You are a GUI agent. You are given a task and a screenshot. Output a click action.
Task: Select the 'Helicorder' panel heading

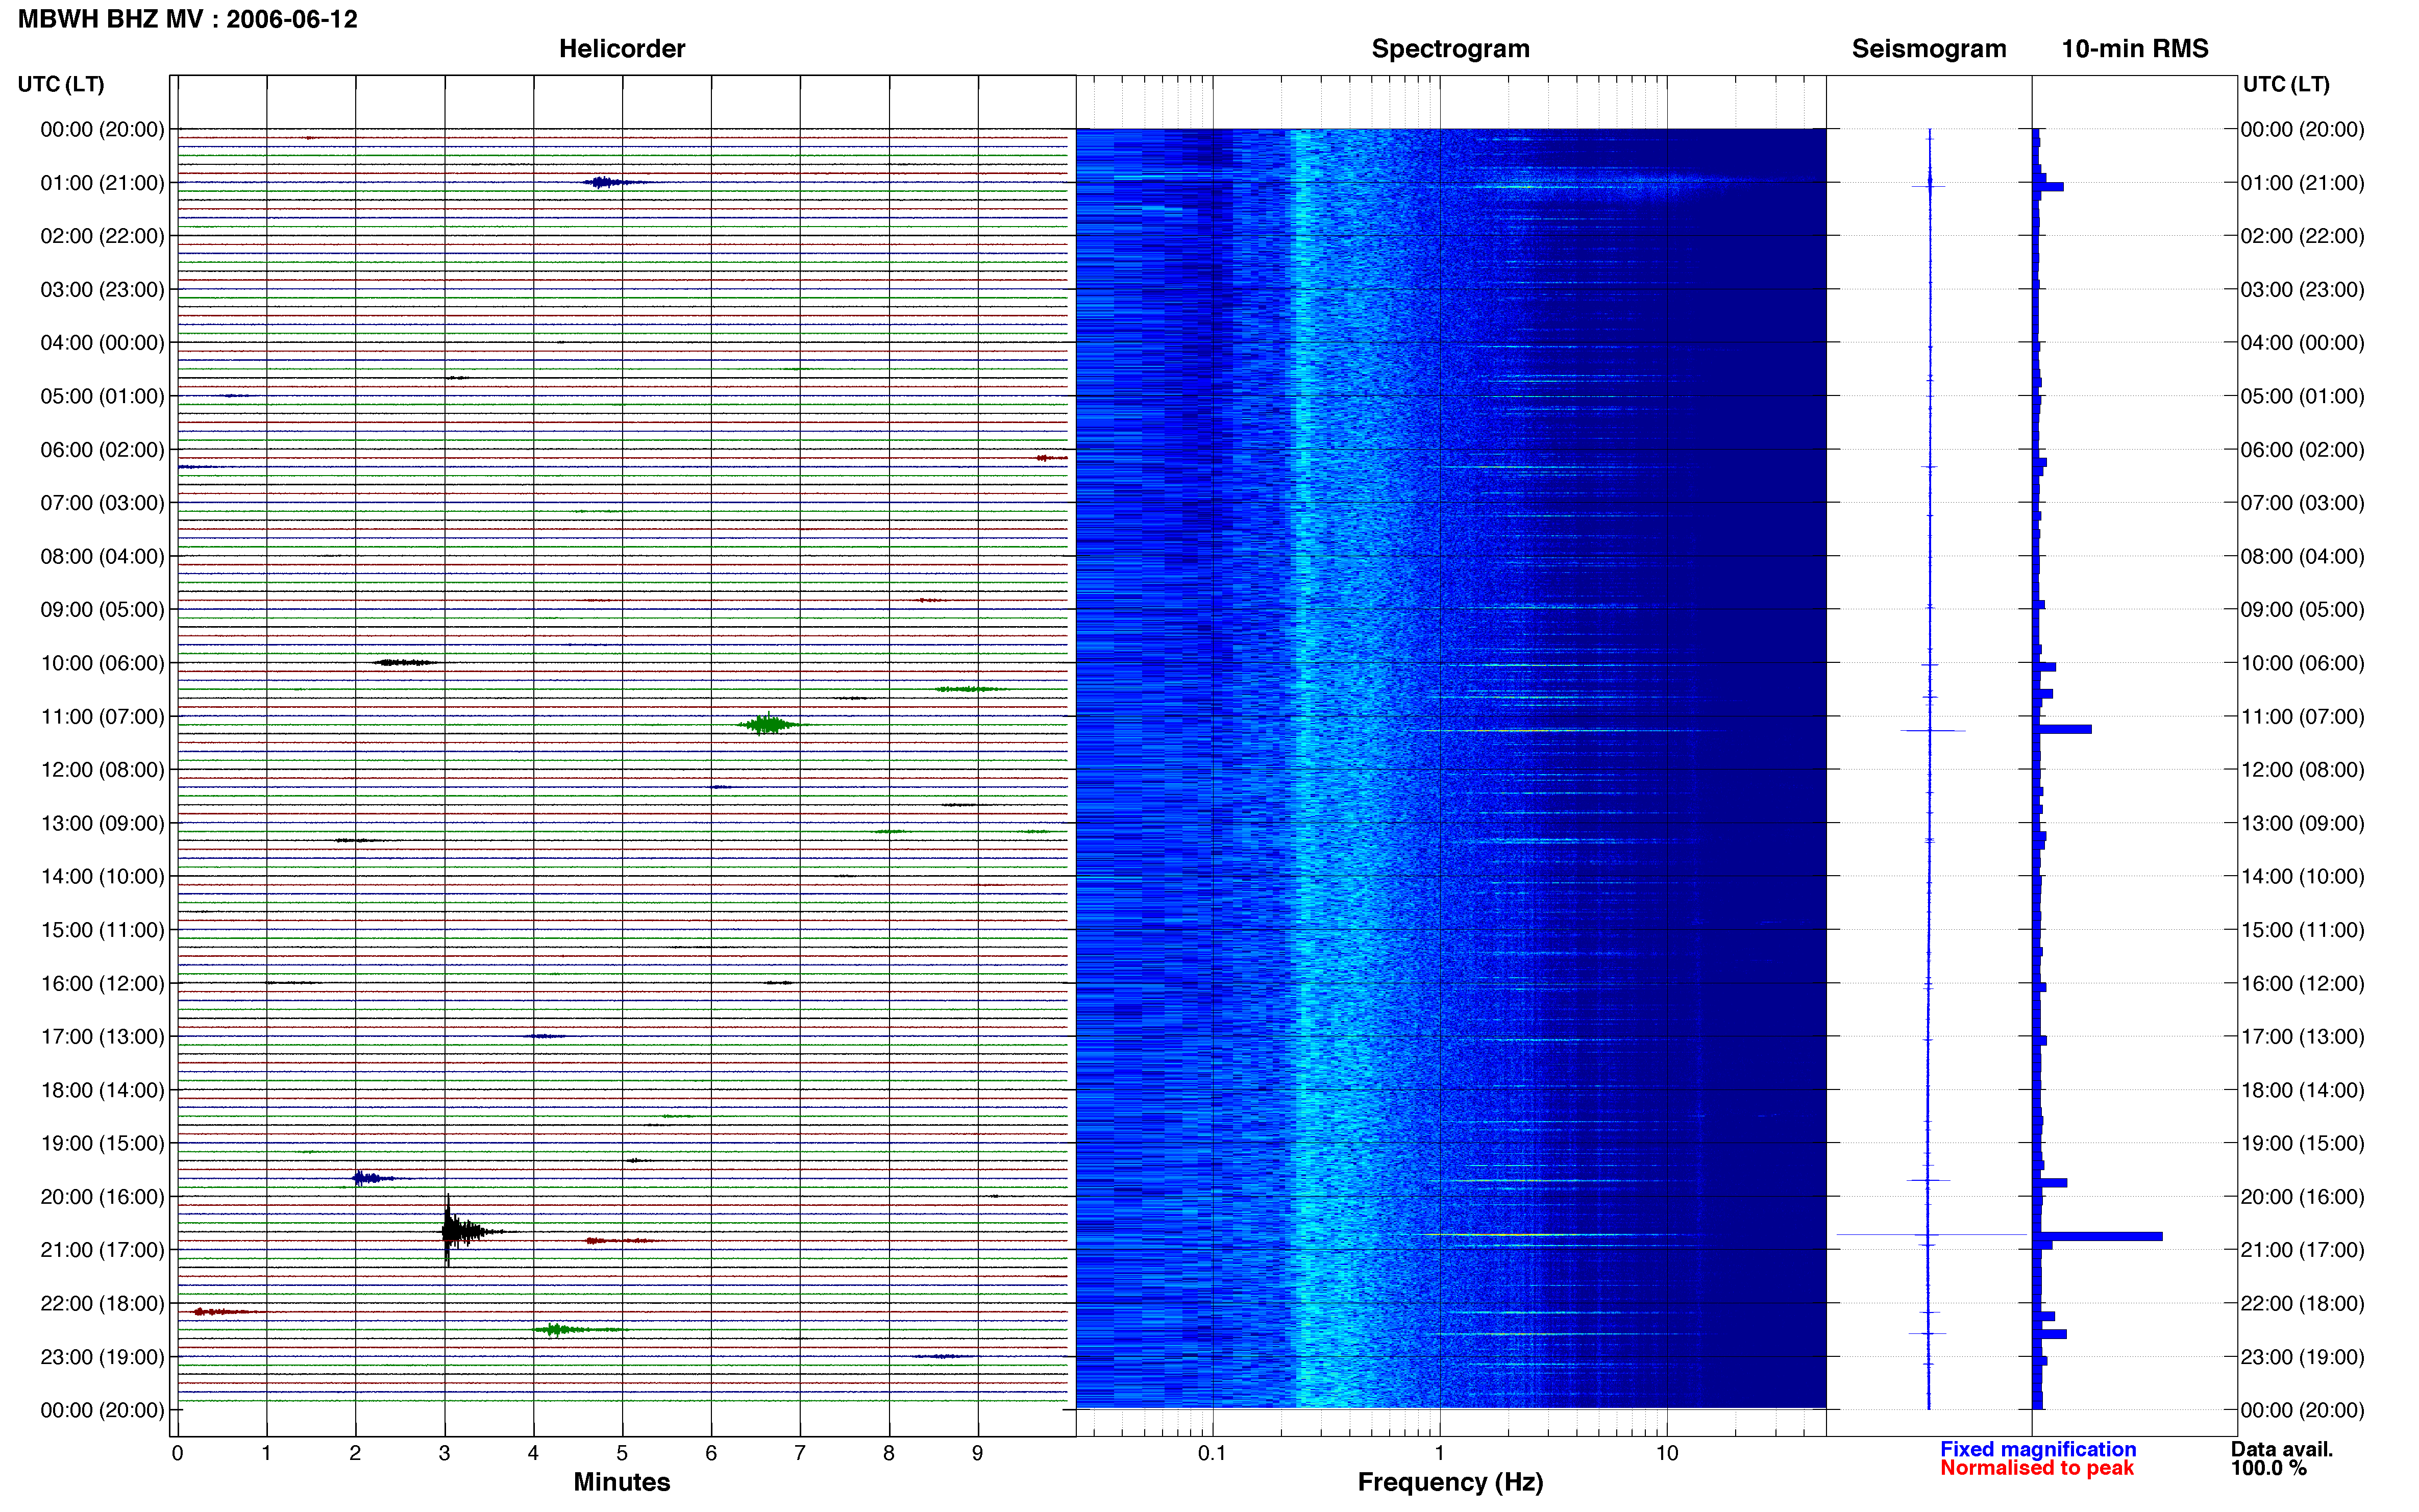click(x=621, y=49)
